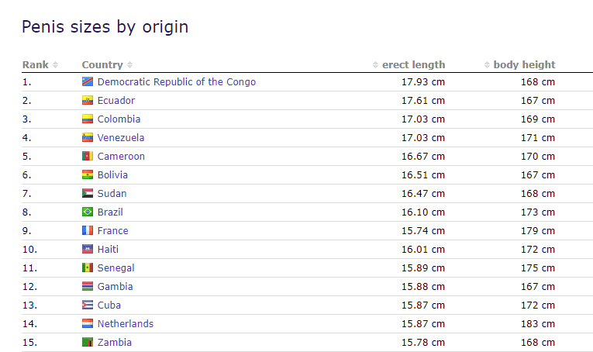Click the Ecuador flag icon
Screen dimensions: 593x352
click(88, 101)
